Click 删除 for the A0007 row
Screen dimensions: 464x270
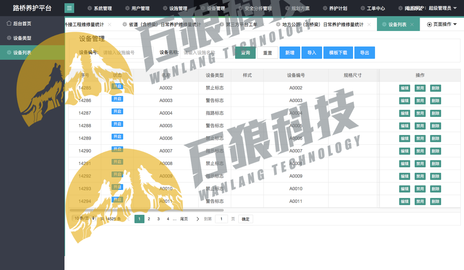click(436, 151)
